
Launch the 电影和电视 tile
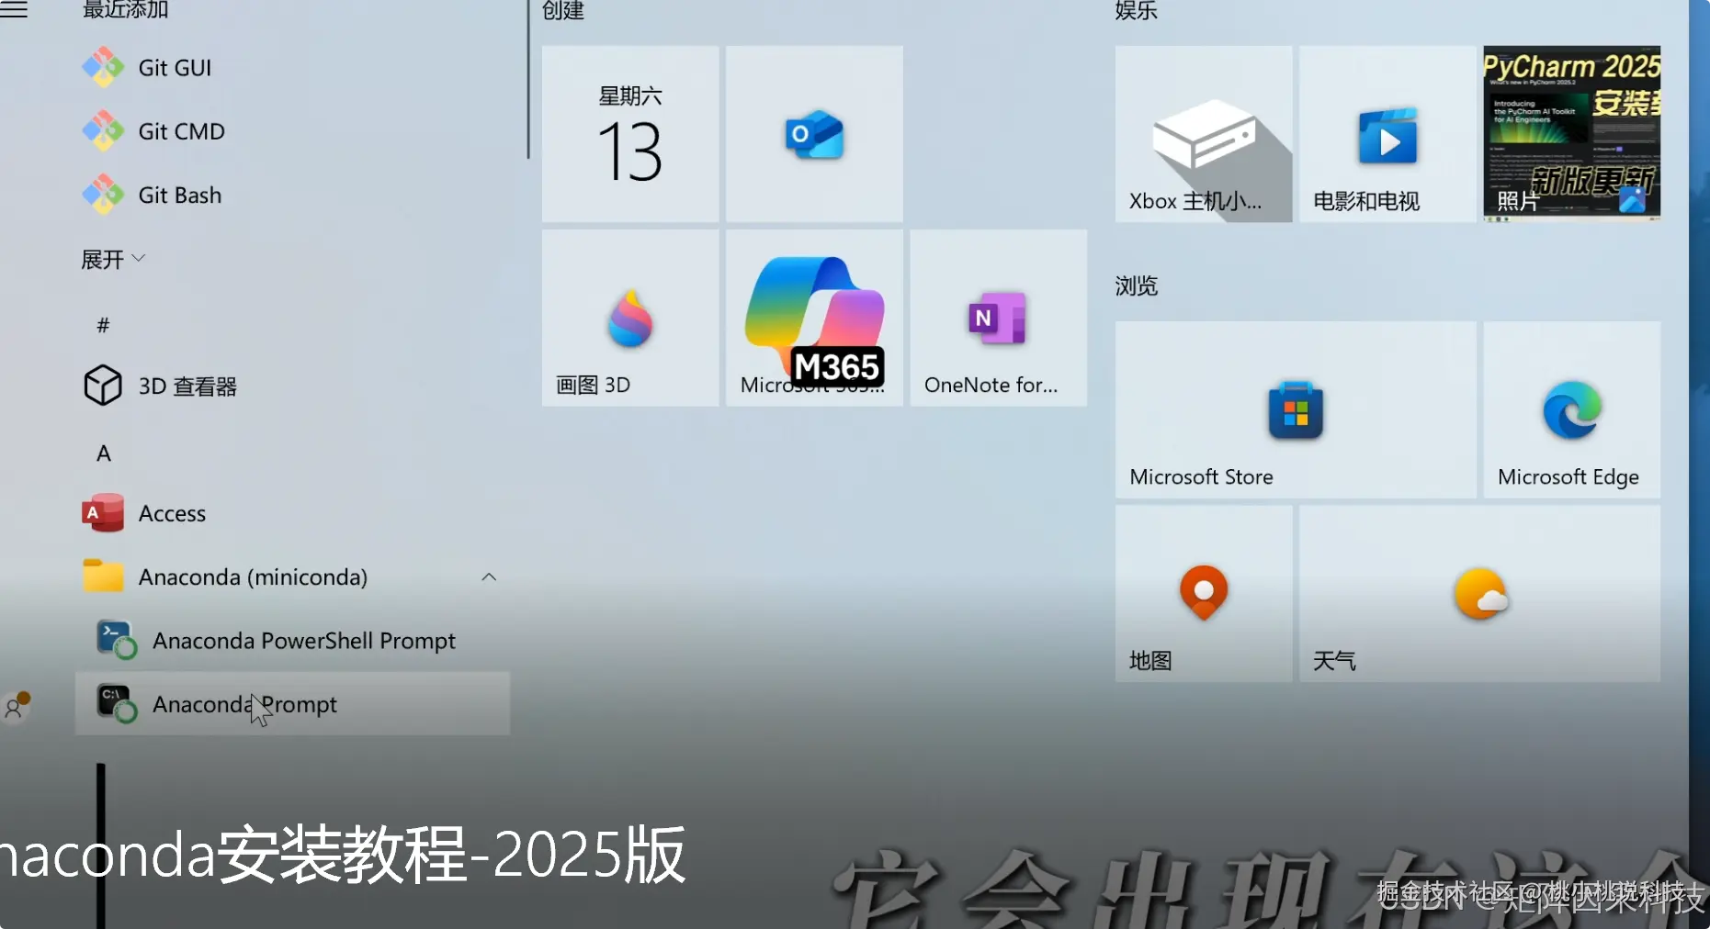(1387, 134)
